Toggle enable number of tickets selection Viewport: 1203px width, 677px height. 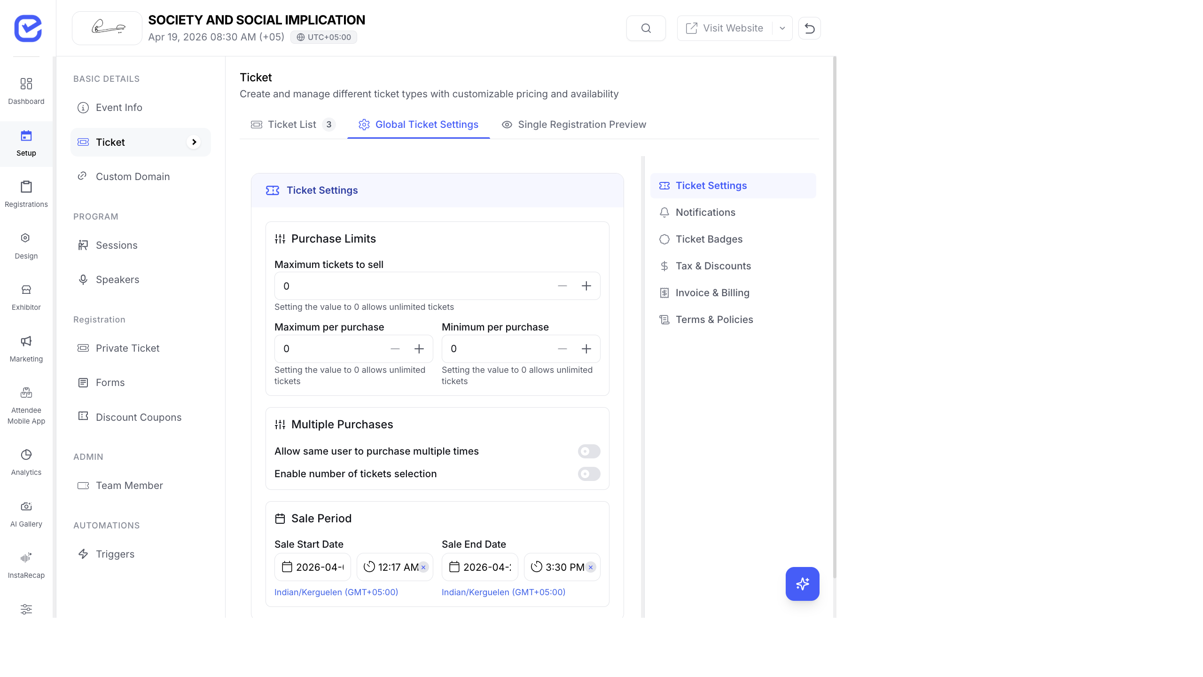pos(589,474)
